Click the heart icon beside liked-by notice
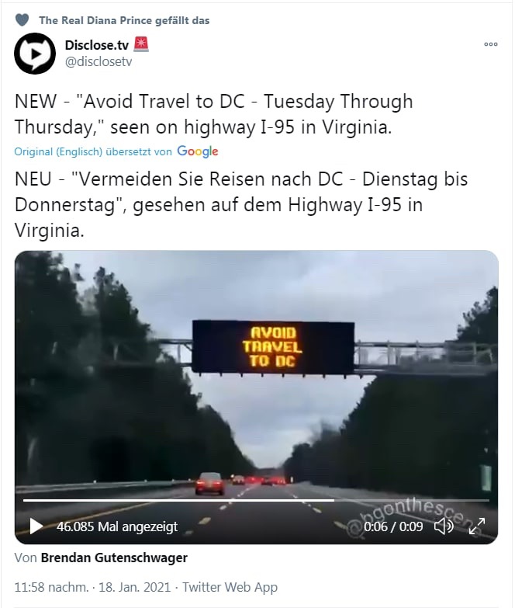This screenshot has width=515, height=608. (x=22, y=20)
